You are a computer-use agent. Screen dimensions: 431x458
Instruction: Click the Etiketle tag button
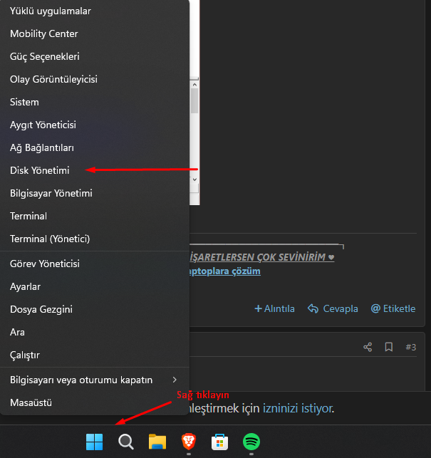pos(393,308)
